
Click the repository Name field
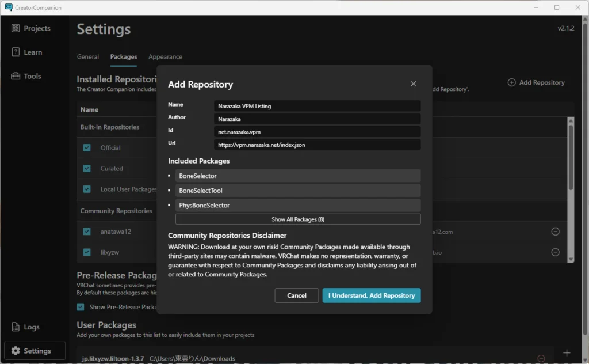pyautogui.click(x=317, y=106)
